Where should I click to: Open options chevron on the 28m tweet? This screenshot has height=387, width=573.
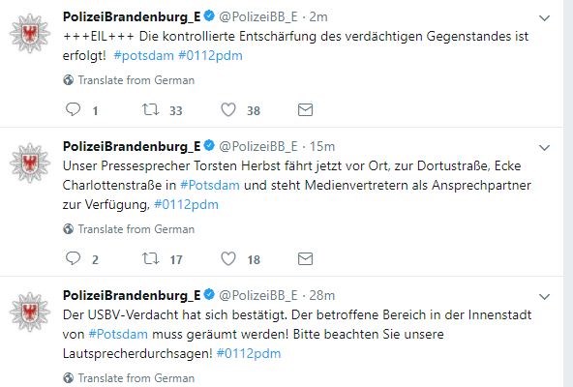click(545, 297)
